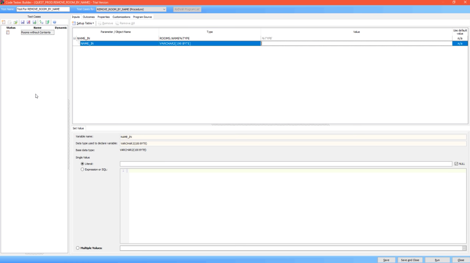470x263 pixels.
Task: Click the save with red mark icon
Action: tap(28, 22)
